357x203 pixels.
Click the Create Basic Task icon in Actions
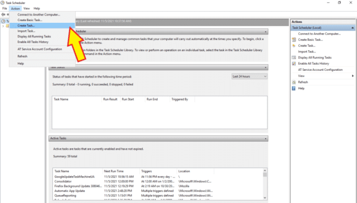click(294, 40)
